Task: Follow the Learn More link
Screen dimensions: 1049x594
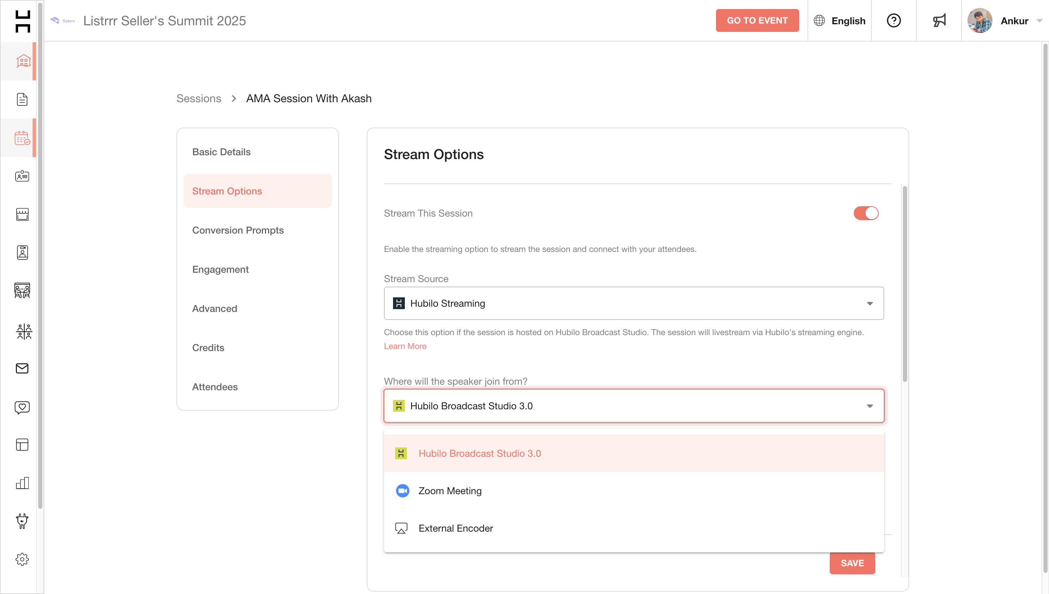Action: [405, 346]
